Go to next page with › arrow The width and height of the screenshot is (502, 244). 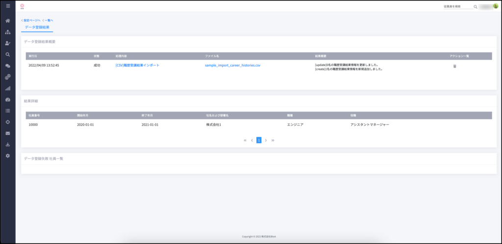[266, 140]
